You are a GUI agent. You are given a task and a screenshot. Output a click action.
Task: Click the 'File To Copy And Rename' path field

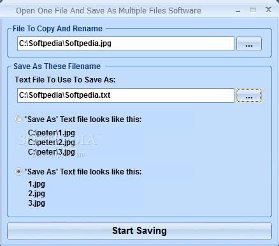point(125,43)
